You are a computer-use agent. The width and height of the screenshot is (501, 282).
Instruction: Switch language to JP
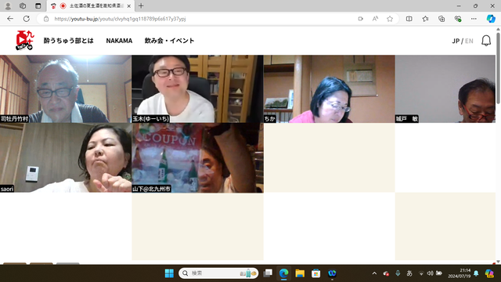456,41
